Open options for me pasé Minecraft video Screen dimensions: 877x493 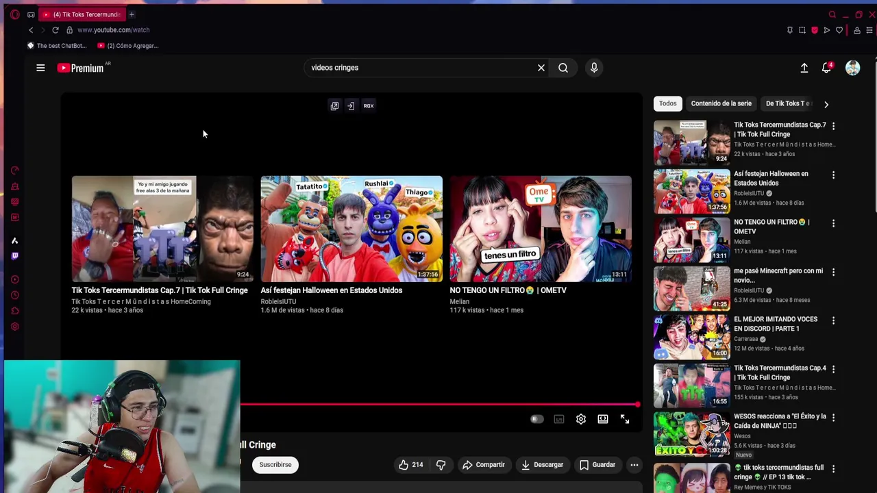[x=833, y=272]
